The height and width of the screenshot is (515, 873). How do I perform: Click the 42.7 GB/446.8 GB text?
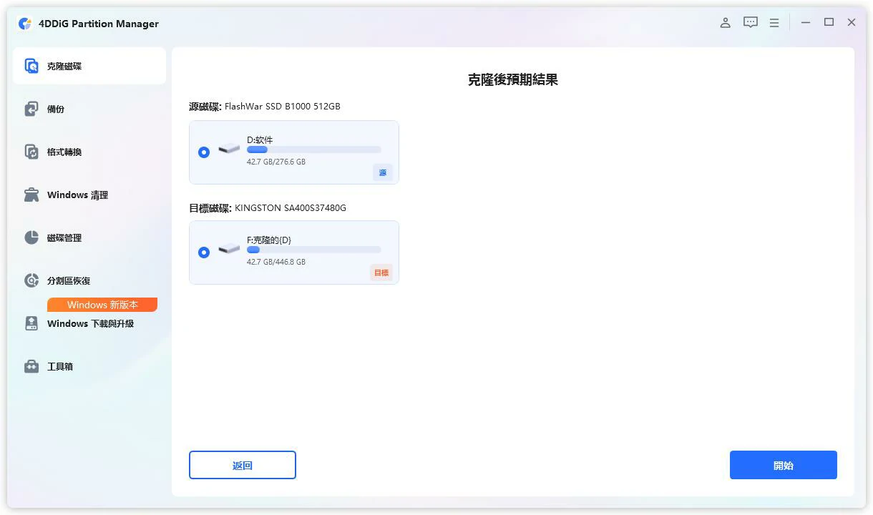pyautogui.click(x=276, y=263)
